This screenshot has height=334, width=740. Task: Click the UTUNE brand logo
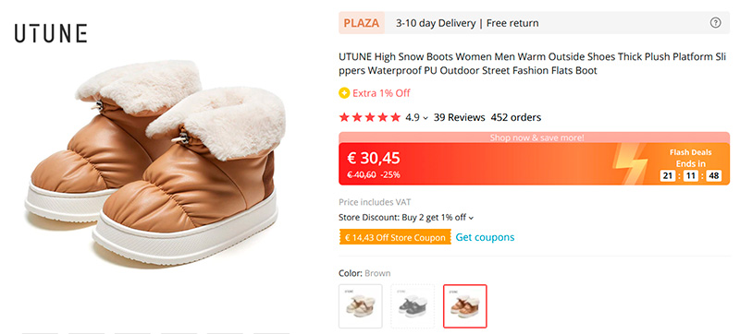click(x=51, y=34)
